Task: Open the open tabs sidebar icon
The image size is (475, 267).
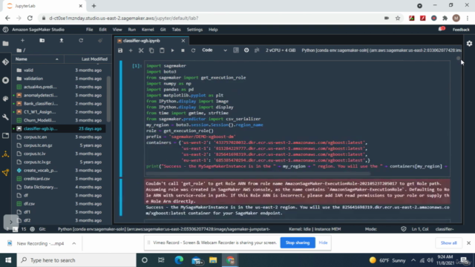Action: [5, 136]
